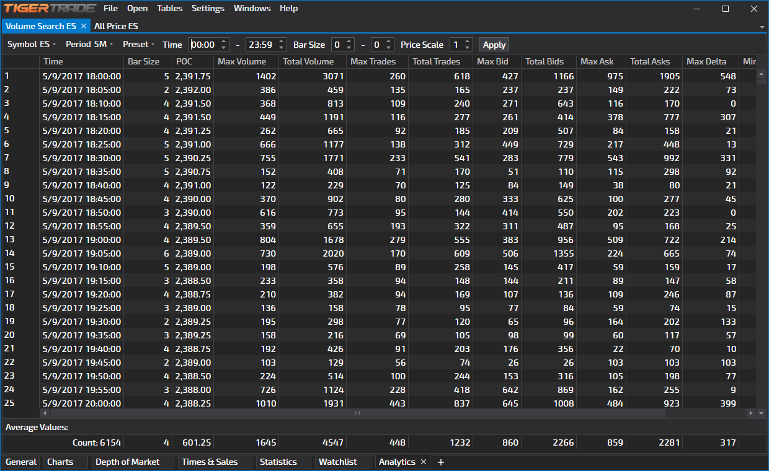The height and width of the screenshot is (471, 769).
Task: Sort by the Max Trades column header
Action: 377,61
